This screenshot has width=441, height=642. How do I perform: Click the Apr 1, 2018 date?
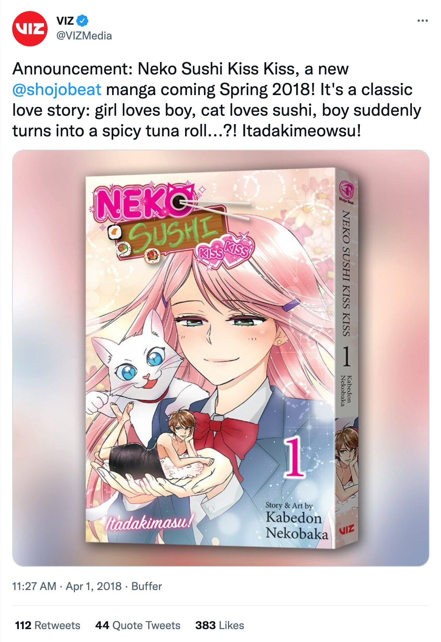(94, 586)
